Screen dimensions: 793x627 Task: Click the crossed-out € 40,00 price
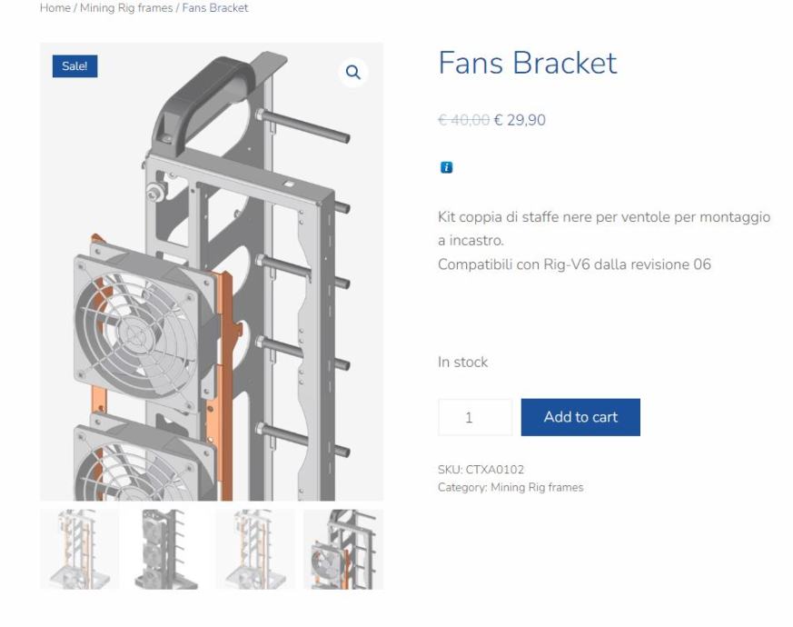point(463,120)
